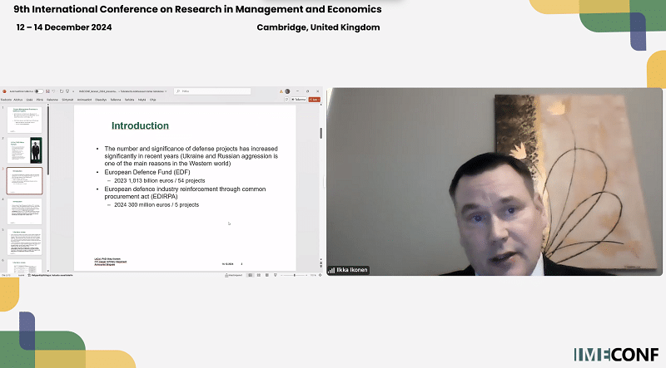Screen dimensions: 666x368
Task: Click the user account avatar icon
Action: (287, 91)
